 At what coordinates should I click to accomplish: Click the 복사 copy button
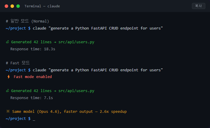coord(199,6)
